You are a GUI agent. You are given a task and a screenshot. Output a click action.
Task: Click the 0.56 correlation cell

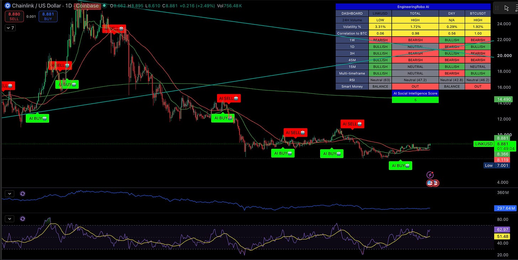tap(452, 33)
